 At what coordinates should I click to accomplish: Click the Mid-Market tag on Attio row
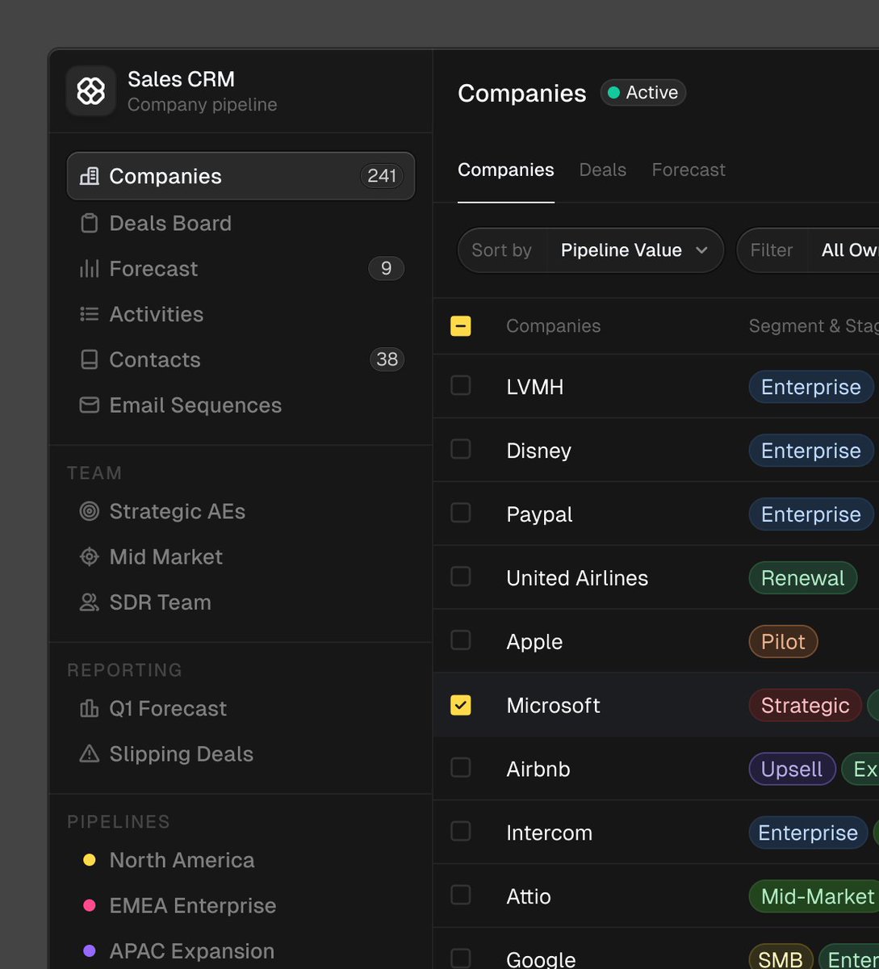pyautogui.click(x=814, y=896)
